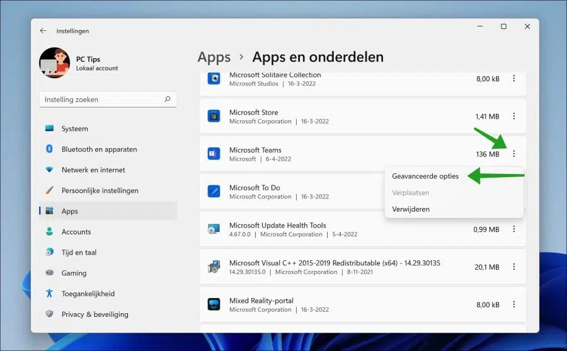Close the Instellingen window

click(527, 26)
